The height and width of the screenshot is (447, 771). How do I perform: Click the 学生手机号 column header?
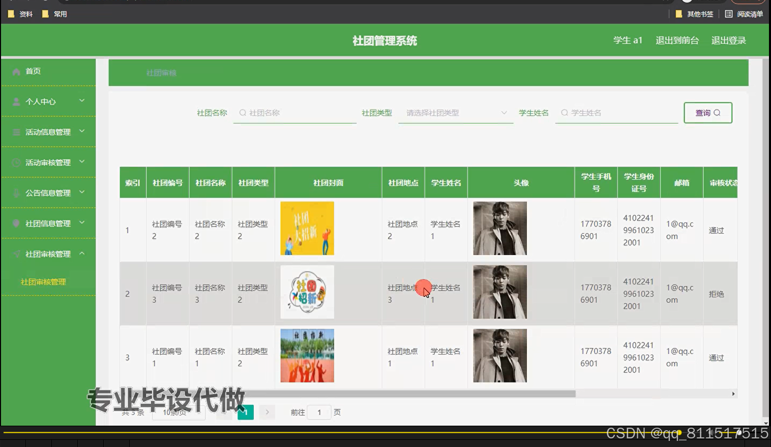click(x=596, y=183)
